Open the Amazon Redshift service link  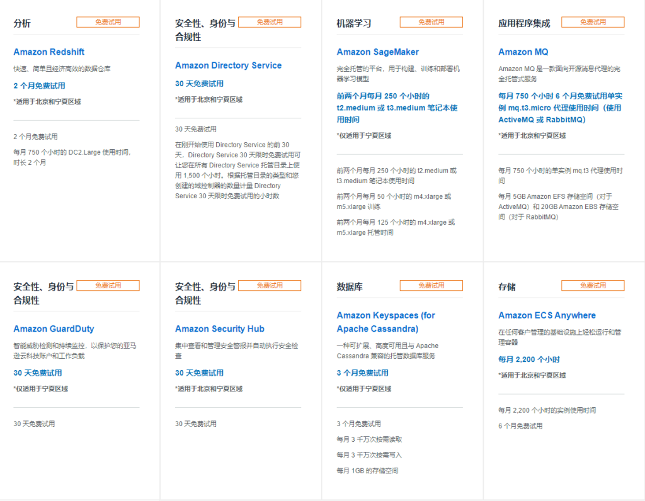(49, 52)
